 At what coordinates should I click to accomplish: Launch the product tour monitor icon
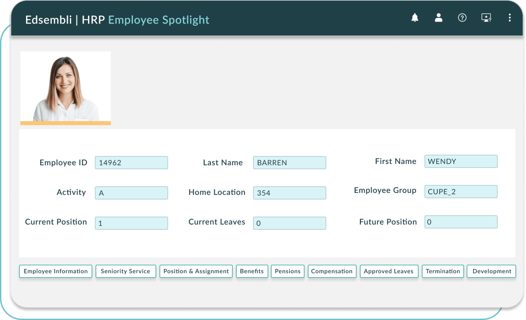486,18
